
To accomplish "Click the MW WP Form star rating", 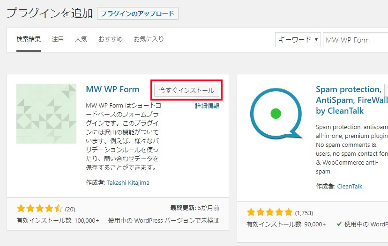I will (39, 209).
